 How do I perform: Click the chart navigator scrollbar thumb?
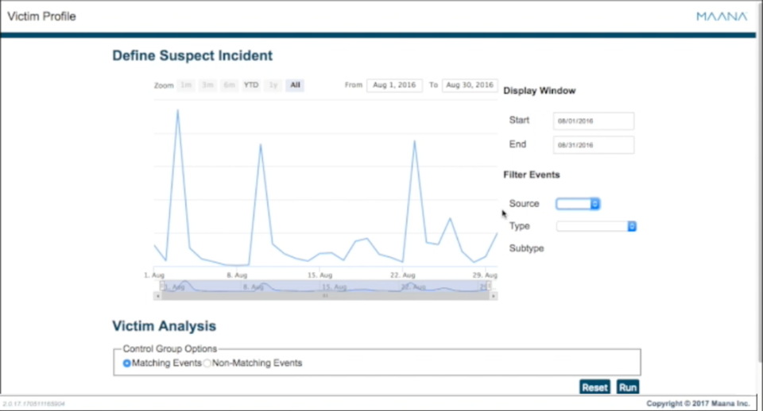tap(325, 296)
